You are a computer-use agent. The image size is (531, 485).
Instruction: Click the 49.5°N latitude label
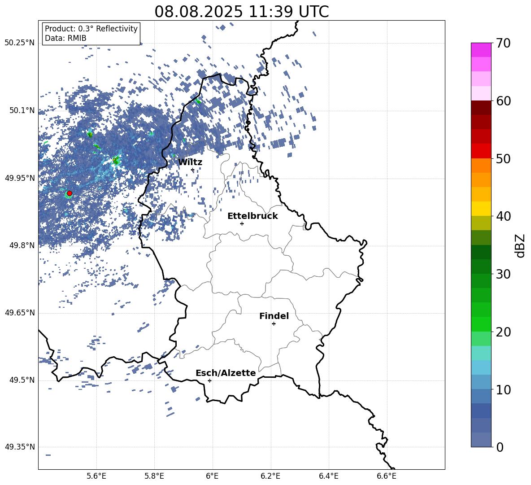(22, 380)
